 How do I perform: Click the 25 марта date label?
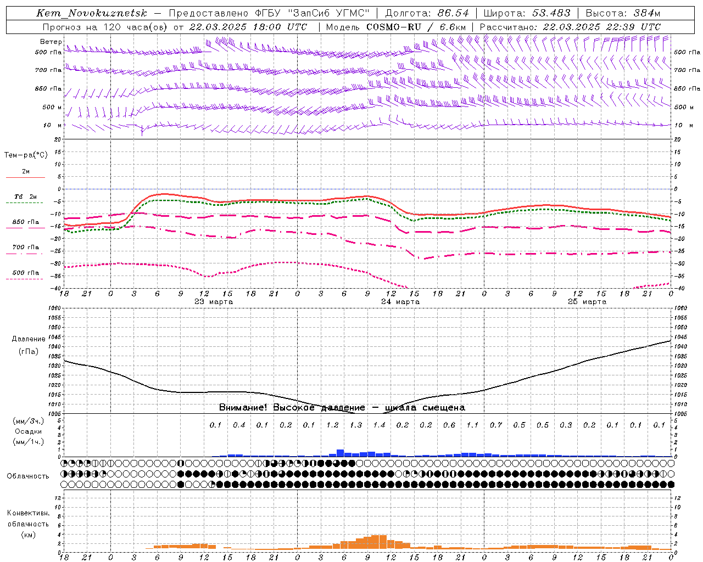pos(587,302)
